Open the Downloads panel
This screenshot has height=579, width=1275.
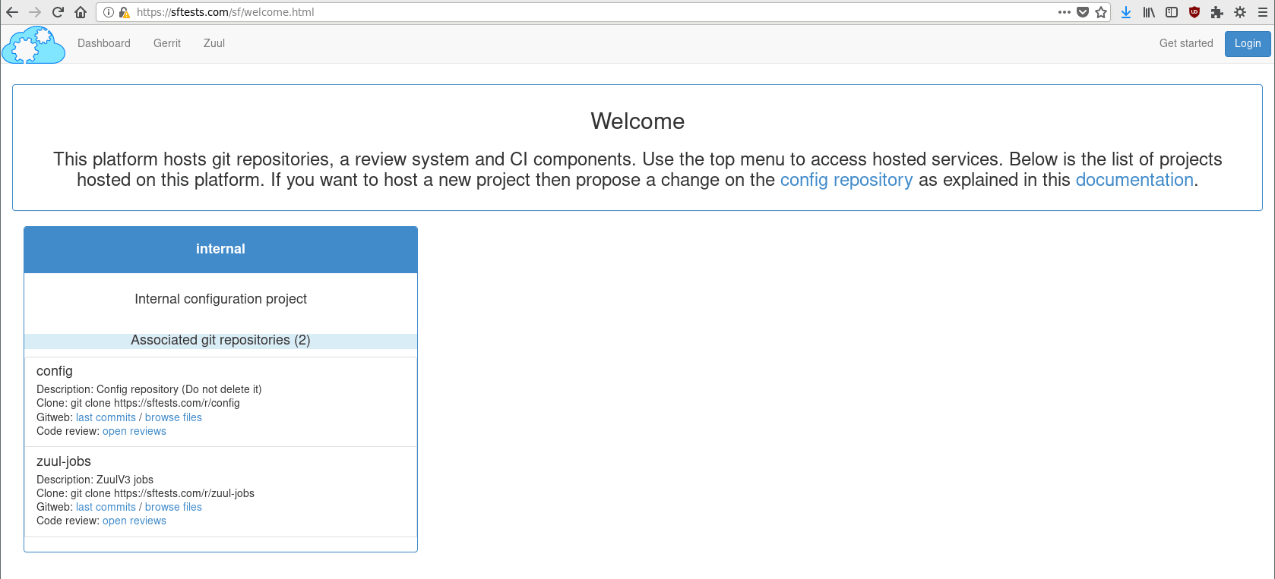tap(1126, 12)
